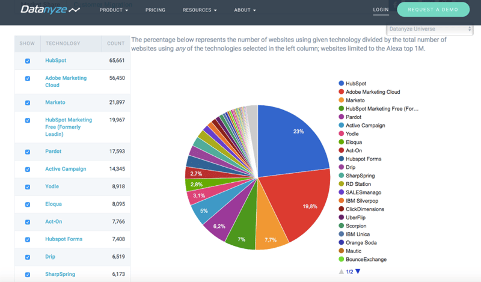The height and width of the screenshot is (282, 481).
Task: Click Request a Demo button
Action: point(433,10)
